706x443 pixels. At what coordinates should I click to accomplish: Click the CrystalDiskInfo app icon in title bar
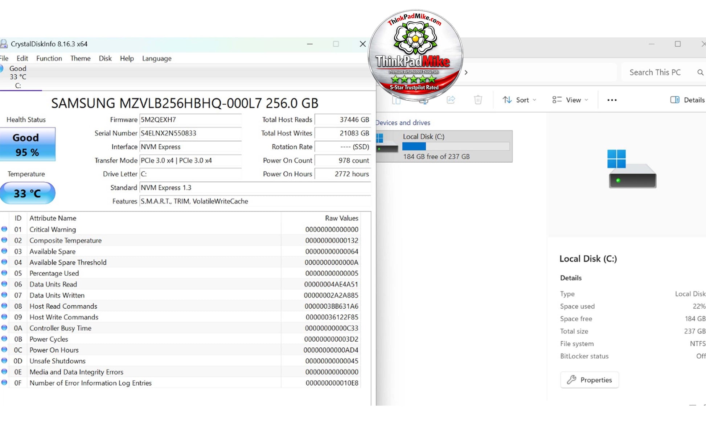(x=4, y=44)
